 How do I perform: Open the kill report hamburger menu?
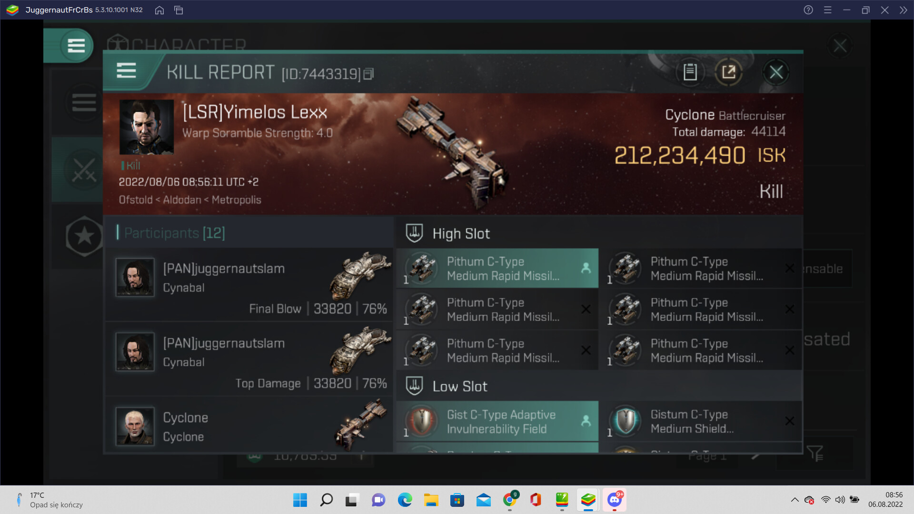(126, 70)
